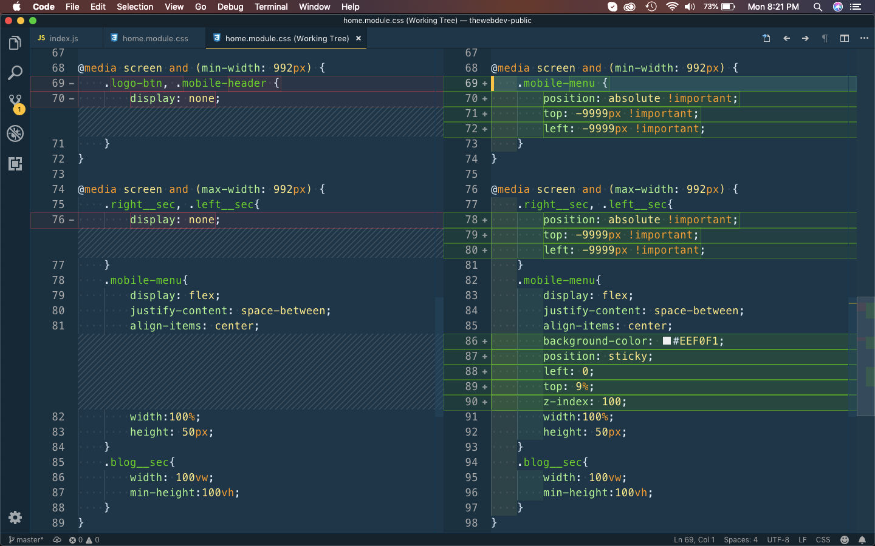
Task: Go to next change arrow
Action: (805, 38)
